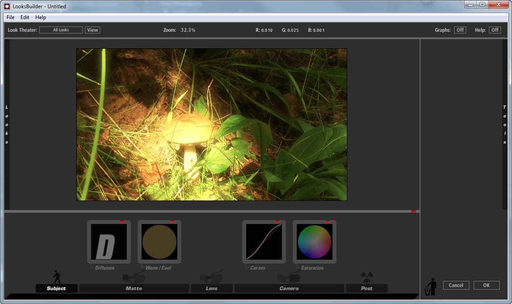Screen dimensions: 512x304
Task: Select the Warm / Cool filter tool
Action: pos(159,242)
